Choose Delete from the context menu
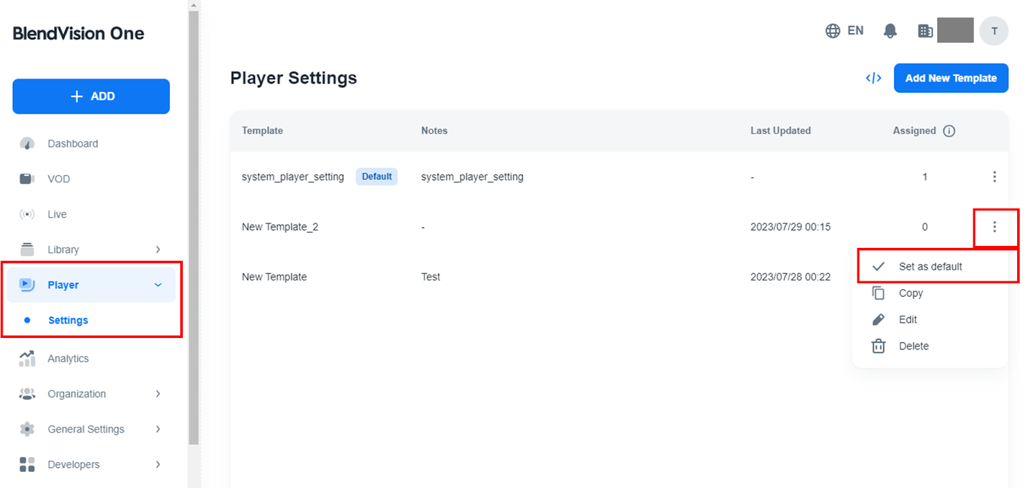This screenshot has height=488, width=1030. (x=913, y=346)
